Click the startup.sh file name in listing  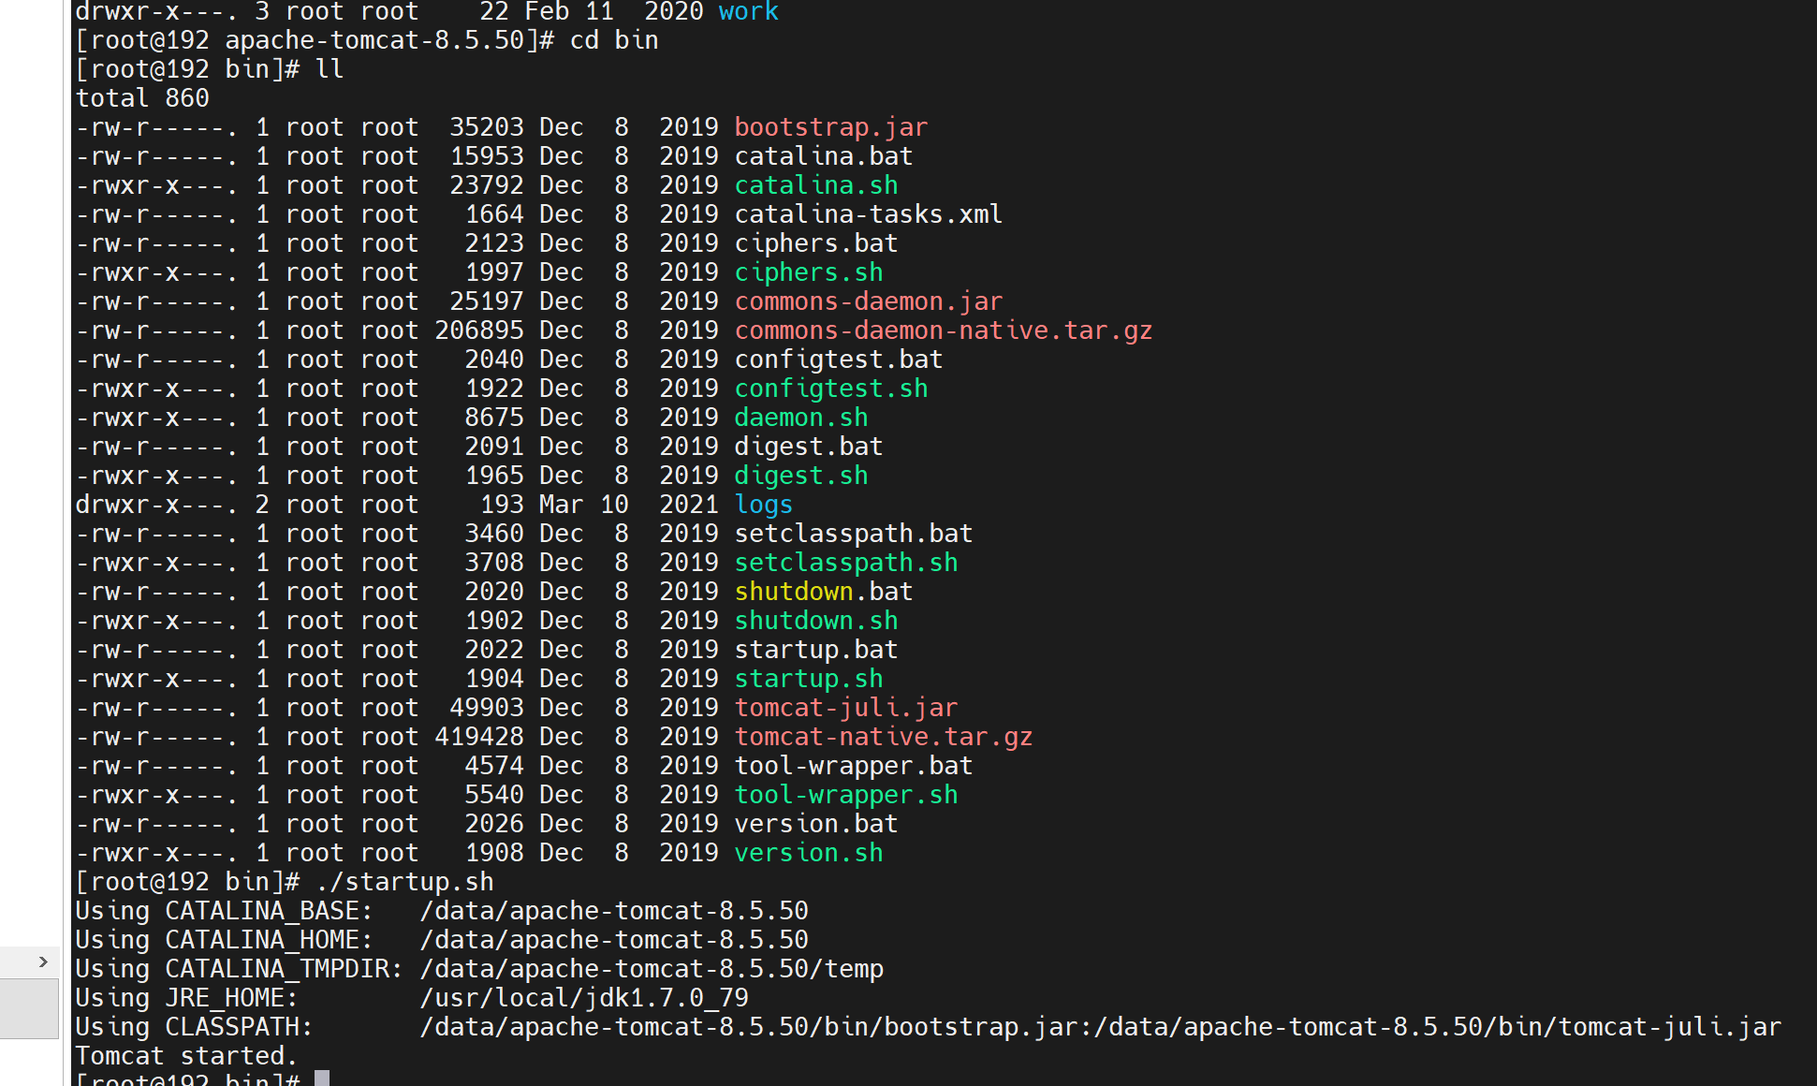[x=808, y=679]
